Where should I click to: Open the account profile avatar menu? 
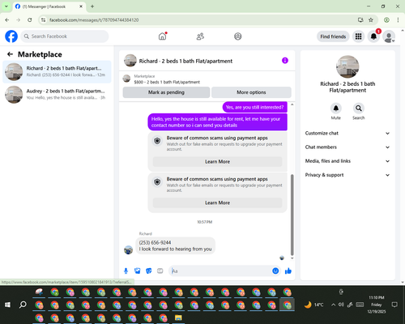pos(389,36)
